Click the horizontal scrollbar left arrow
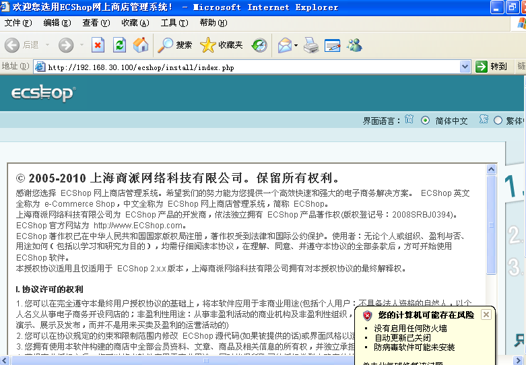Screen dimensions: 526x365 [5, 361]
